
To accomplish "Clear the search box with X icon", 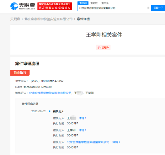I will click(x=148, y=8).
